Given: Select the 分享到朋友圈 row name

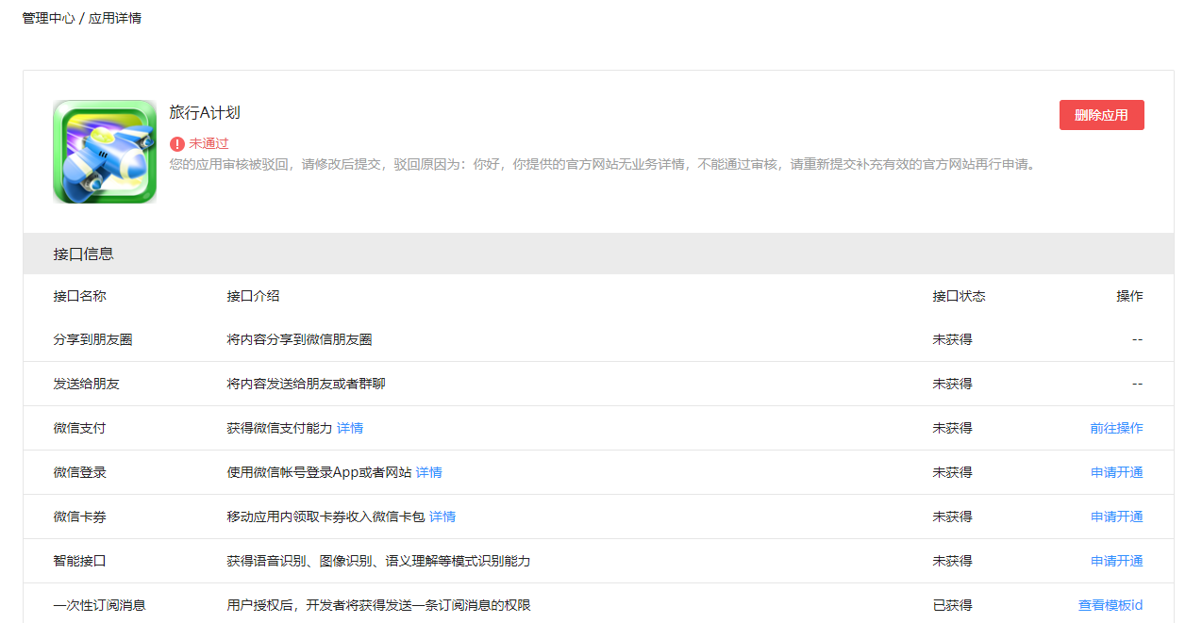Looking at the screenshot, I should coord(93,339).
